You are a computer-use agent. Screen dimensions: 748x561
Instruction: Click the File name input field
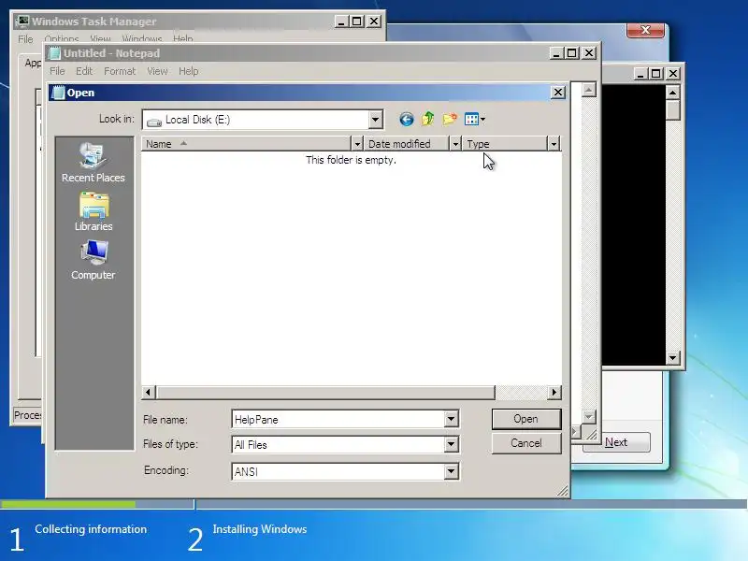(338, 419)
